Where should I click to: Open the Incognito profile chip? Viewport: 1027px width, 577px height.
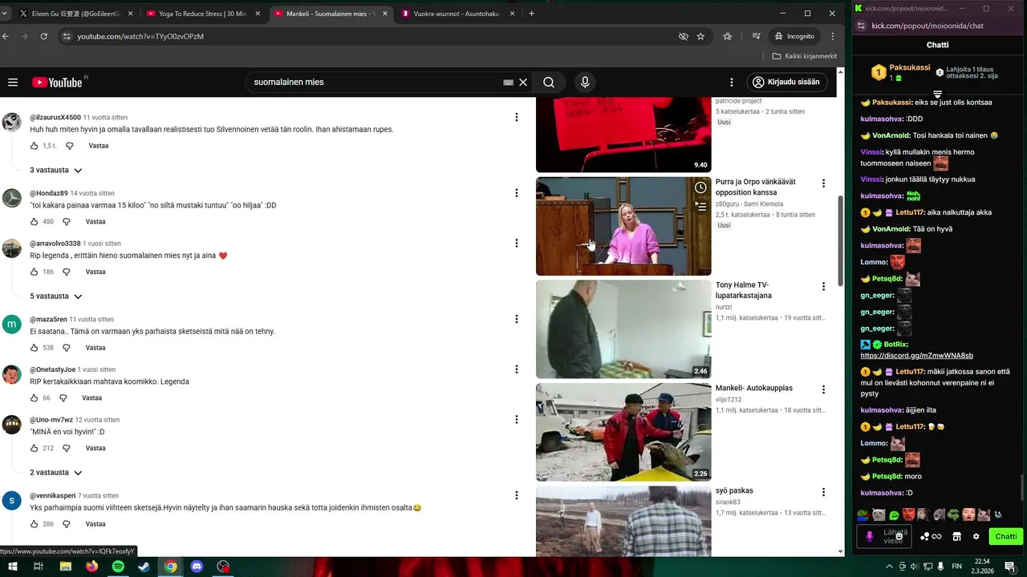794,36
